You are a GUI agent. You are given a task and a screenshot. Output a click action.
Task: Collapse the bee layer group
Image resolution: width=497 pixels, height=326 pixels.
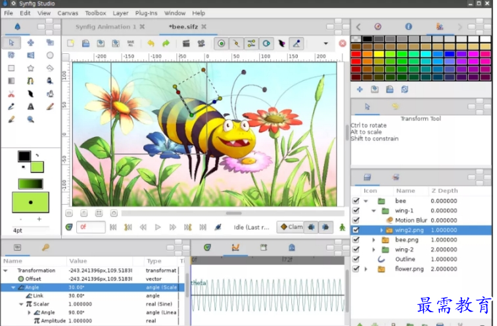pyautogui.click(x=366, y=201)
